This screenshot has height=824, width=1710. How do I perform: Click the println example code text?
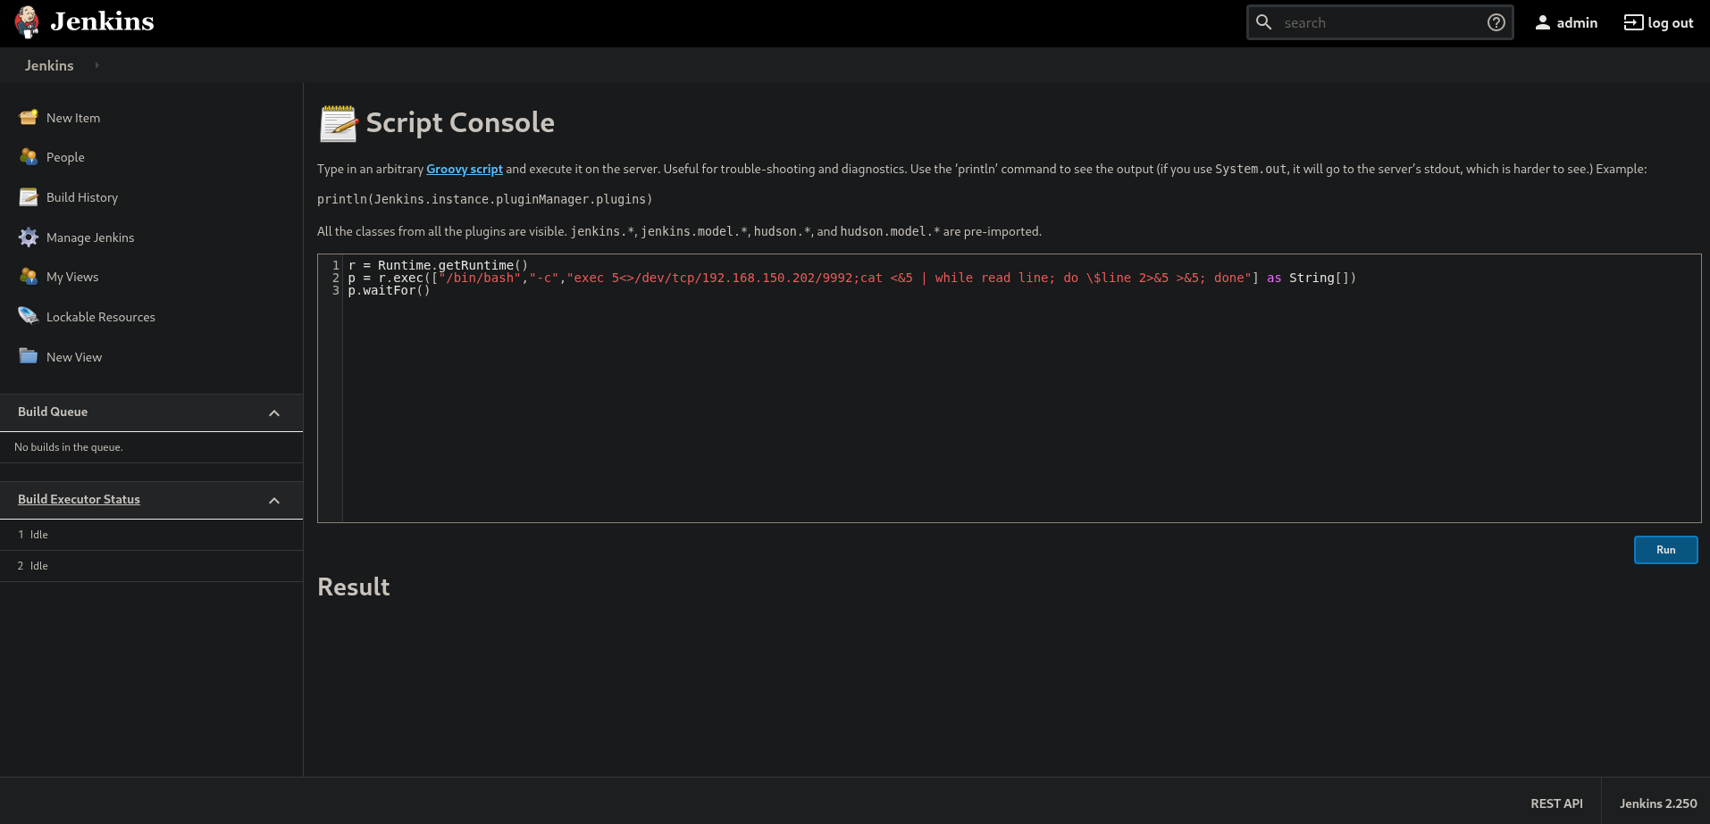pyautogui.click(x=485, y=199)
